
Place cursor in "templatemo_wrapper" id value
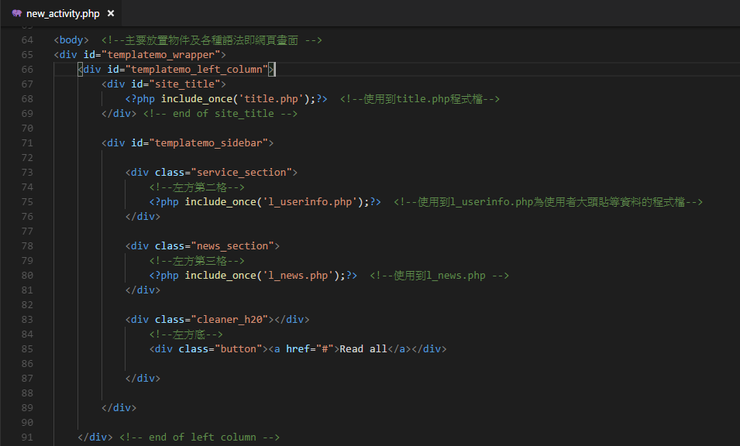(163, 55)
